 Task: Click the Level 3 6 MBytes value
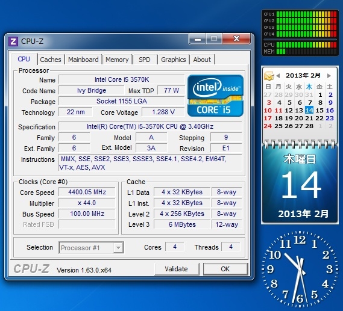182,224
